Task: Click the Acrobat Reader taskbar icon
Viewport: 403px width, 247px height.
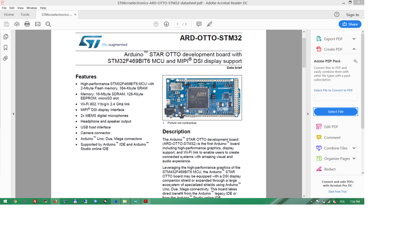Action: click(x=145, y=201)
